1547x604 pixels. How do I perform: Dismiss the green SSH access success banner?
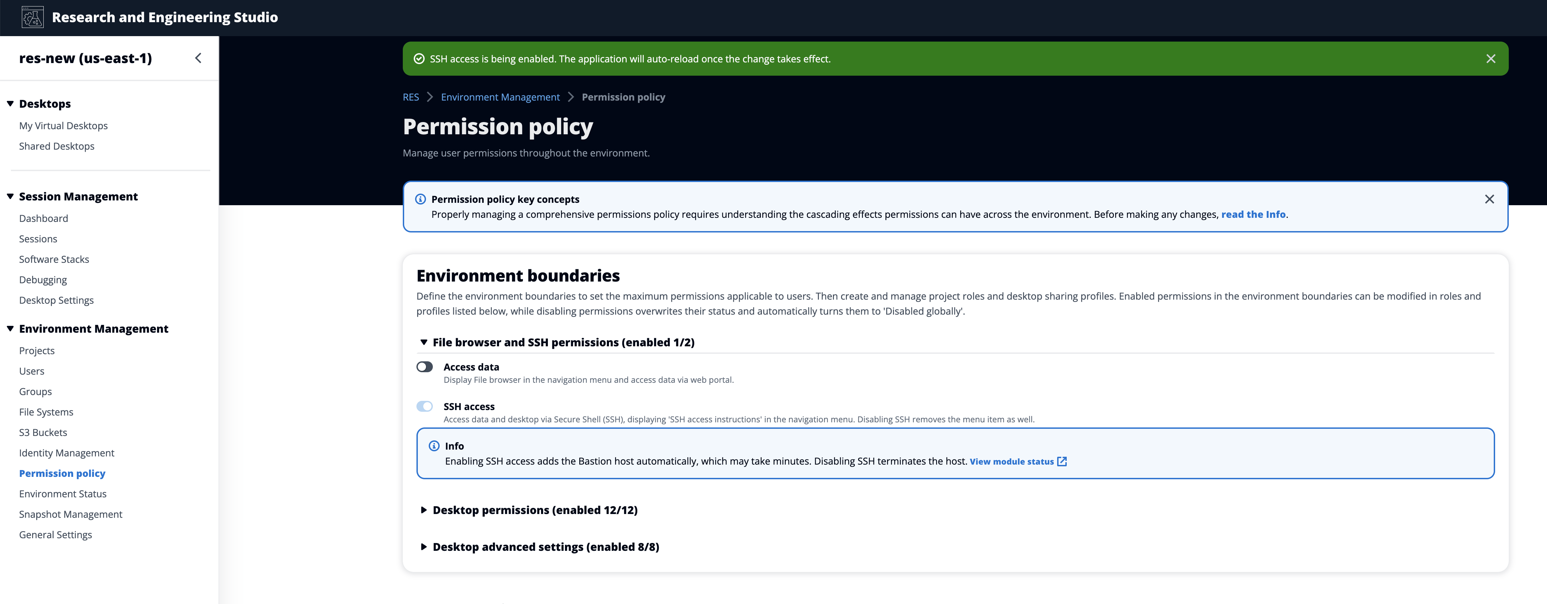pyautogui.click(x=1491, y=59)
